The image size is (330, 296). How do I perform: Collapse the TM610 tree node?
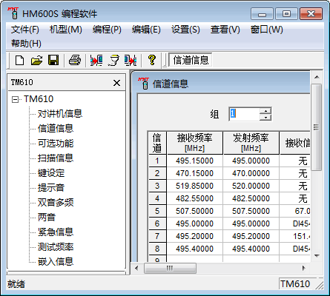coord(15,100)
